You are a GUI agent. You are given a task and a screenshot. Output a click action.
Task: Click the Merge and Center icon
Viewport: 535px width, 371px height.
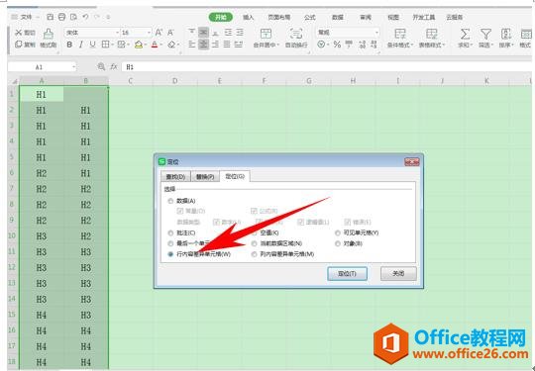(266, 34)
